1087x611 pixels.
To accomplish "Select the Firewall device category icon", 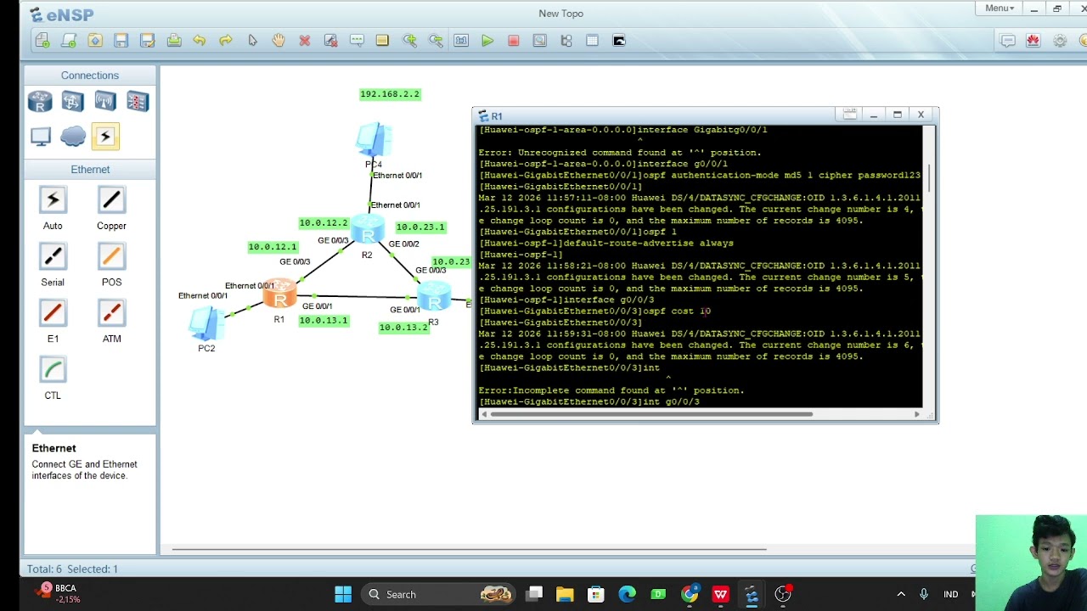I will 138,102.
